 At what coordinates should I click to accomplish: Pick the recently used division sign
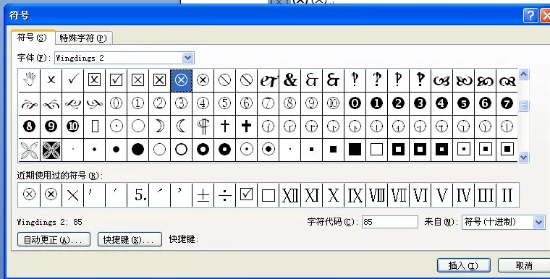225,195
